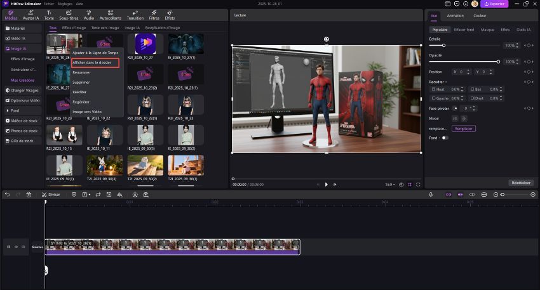Toggle the Fond background switch
540x290 pixels.
444,138
